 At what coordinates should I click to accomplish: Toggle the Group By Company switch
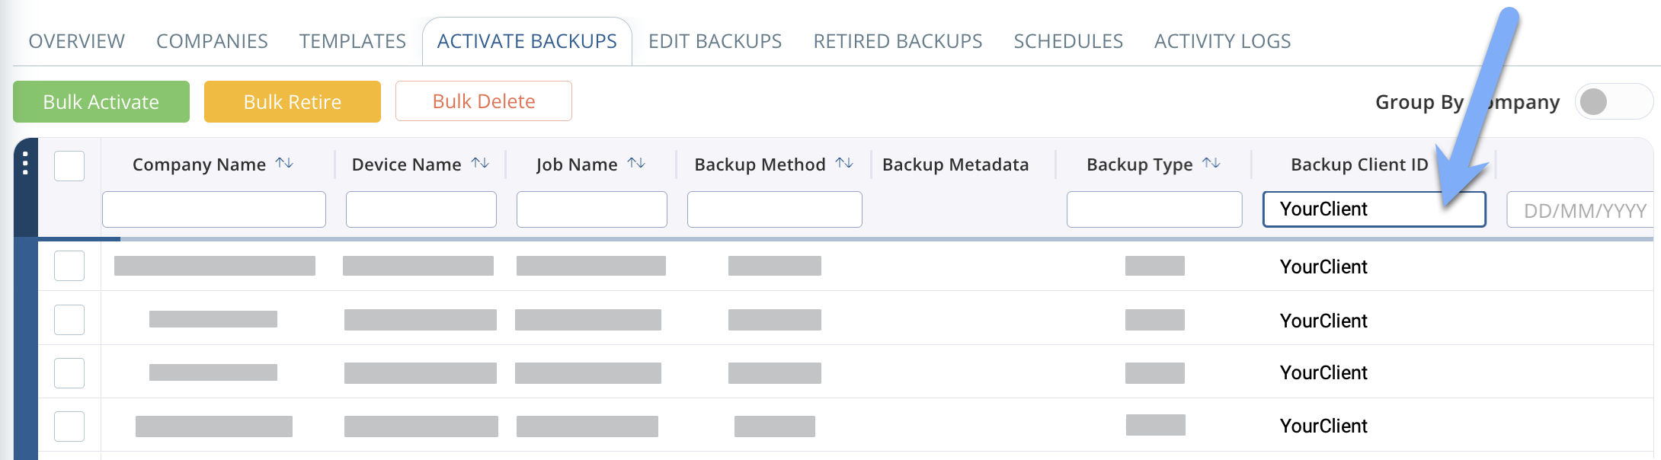point(1612,101)
